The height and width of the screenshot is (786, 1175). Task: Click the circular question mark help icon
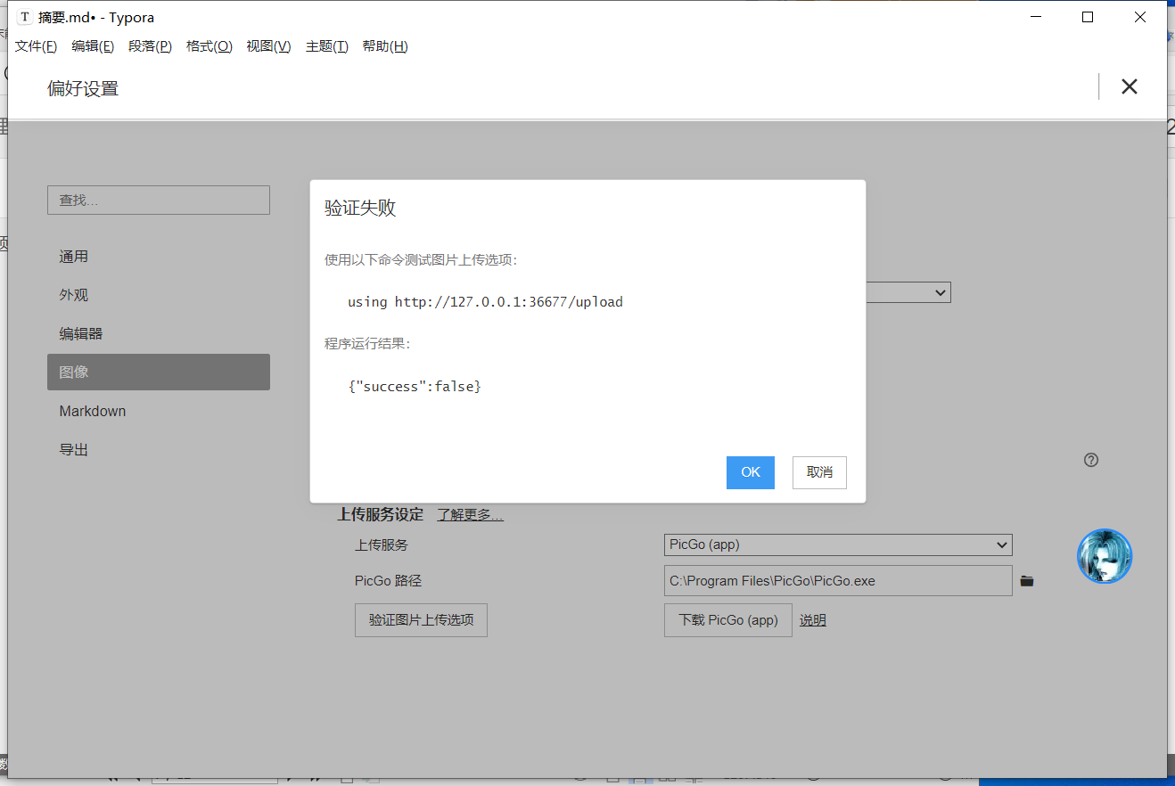coord(1090,459)
